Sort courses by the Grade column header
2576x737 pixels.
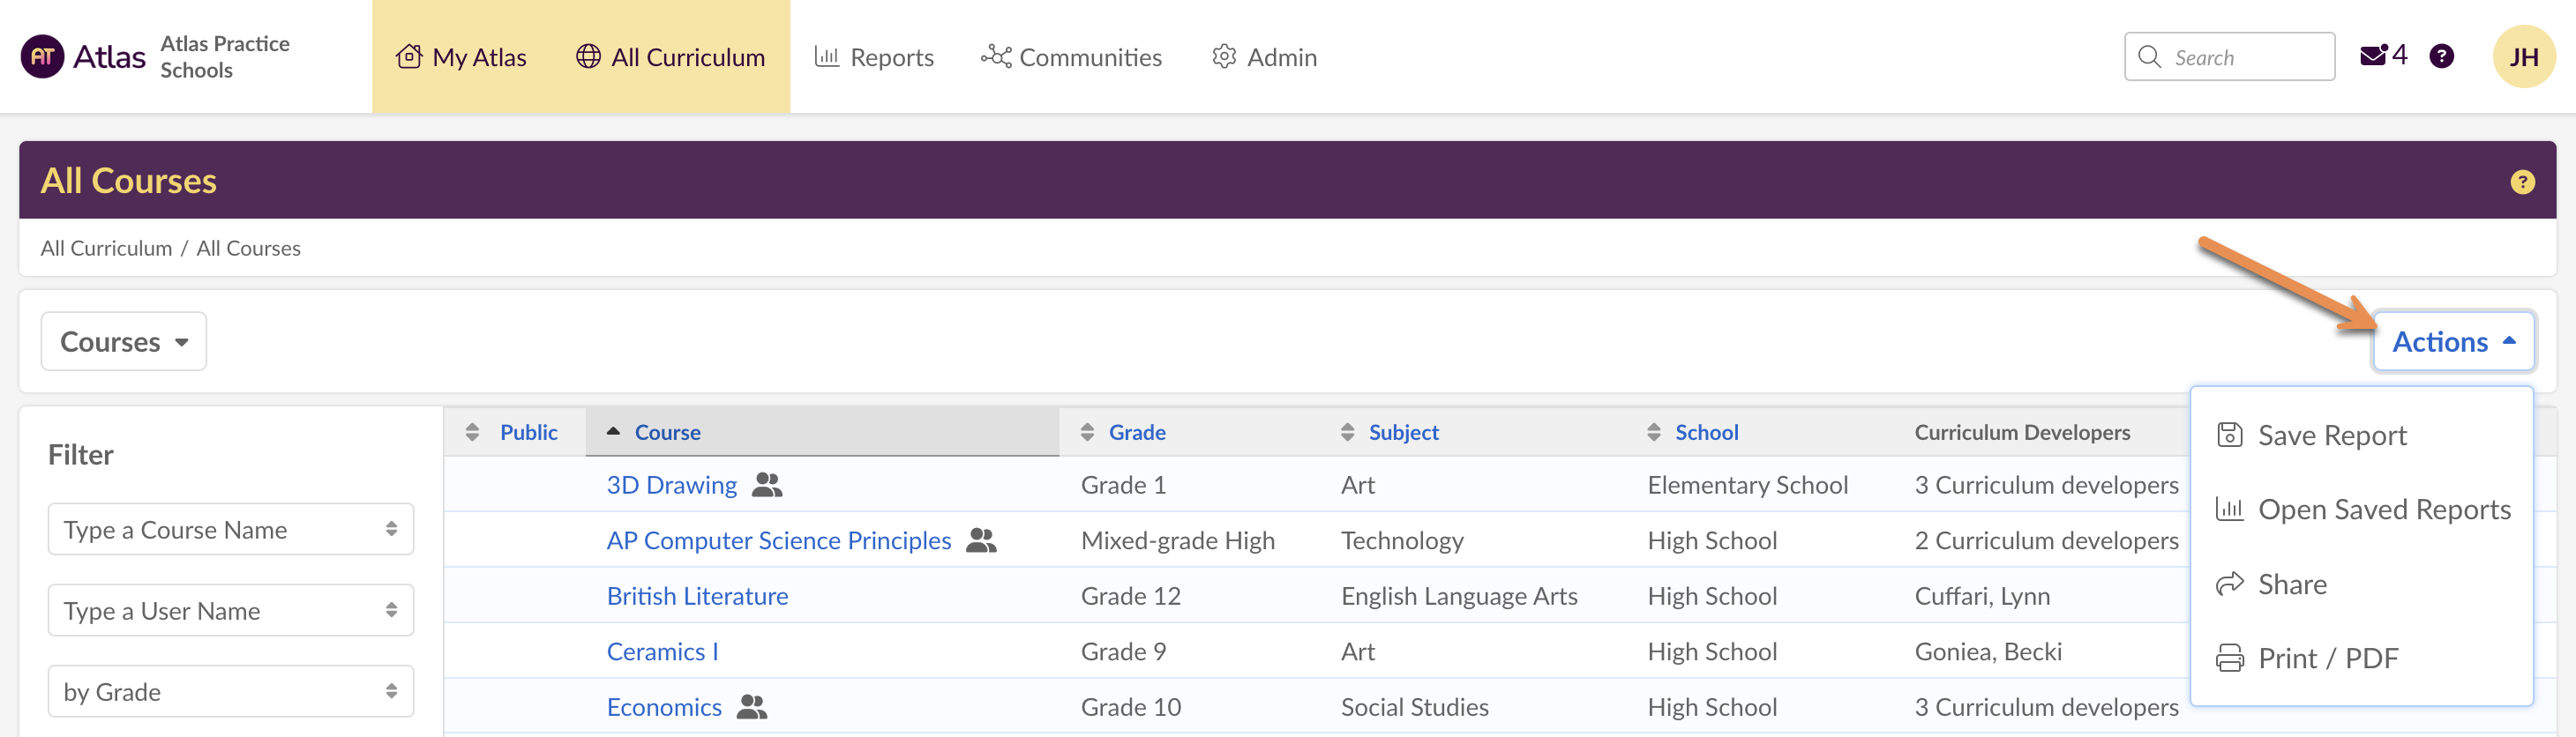coord(1136,432)
